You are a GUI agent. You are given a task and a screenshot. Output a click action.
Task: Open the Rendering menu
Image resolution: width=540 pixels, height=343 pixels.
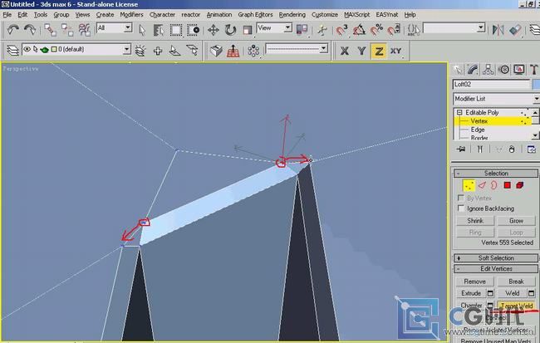[292, 15]
